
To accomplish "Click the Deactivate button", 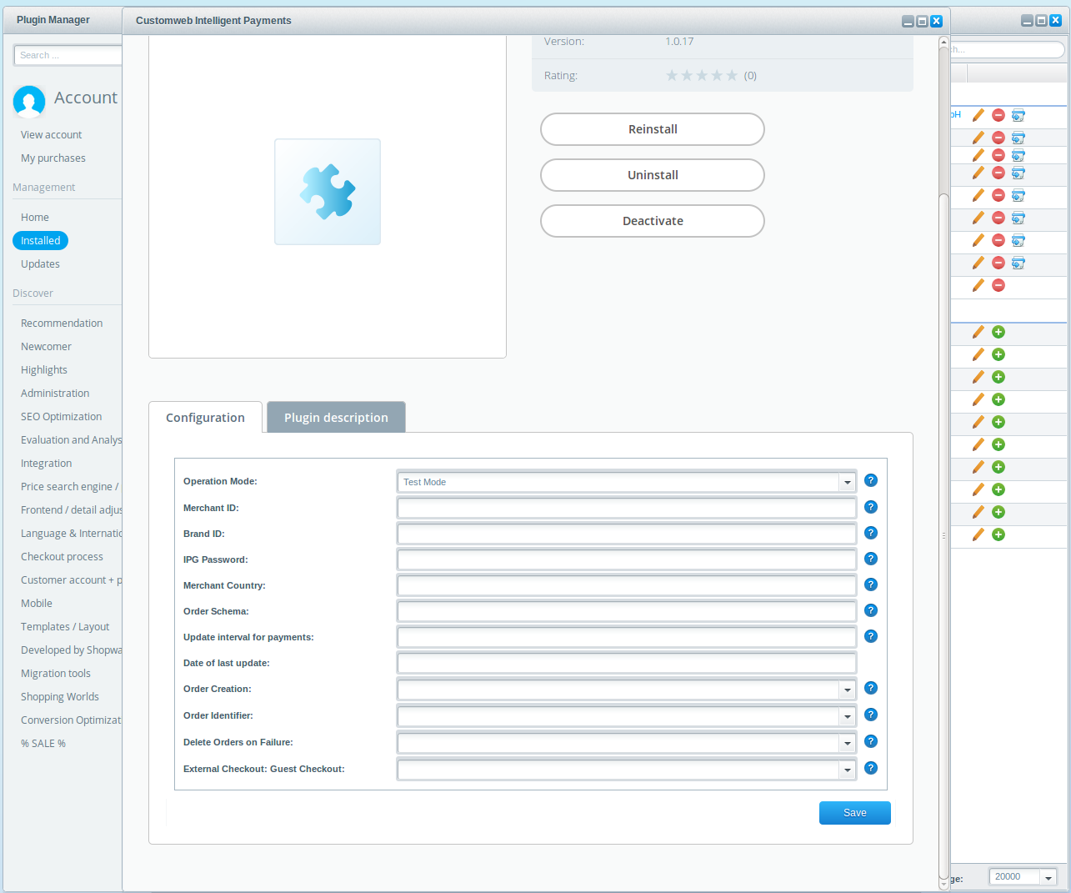I will coord(653,221).
